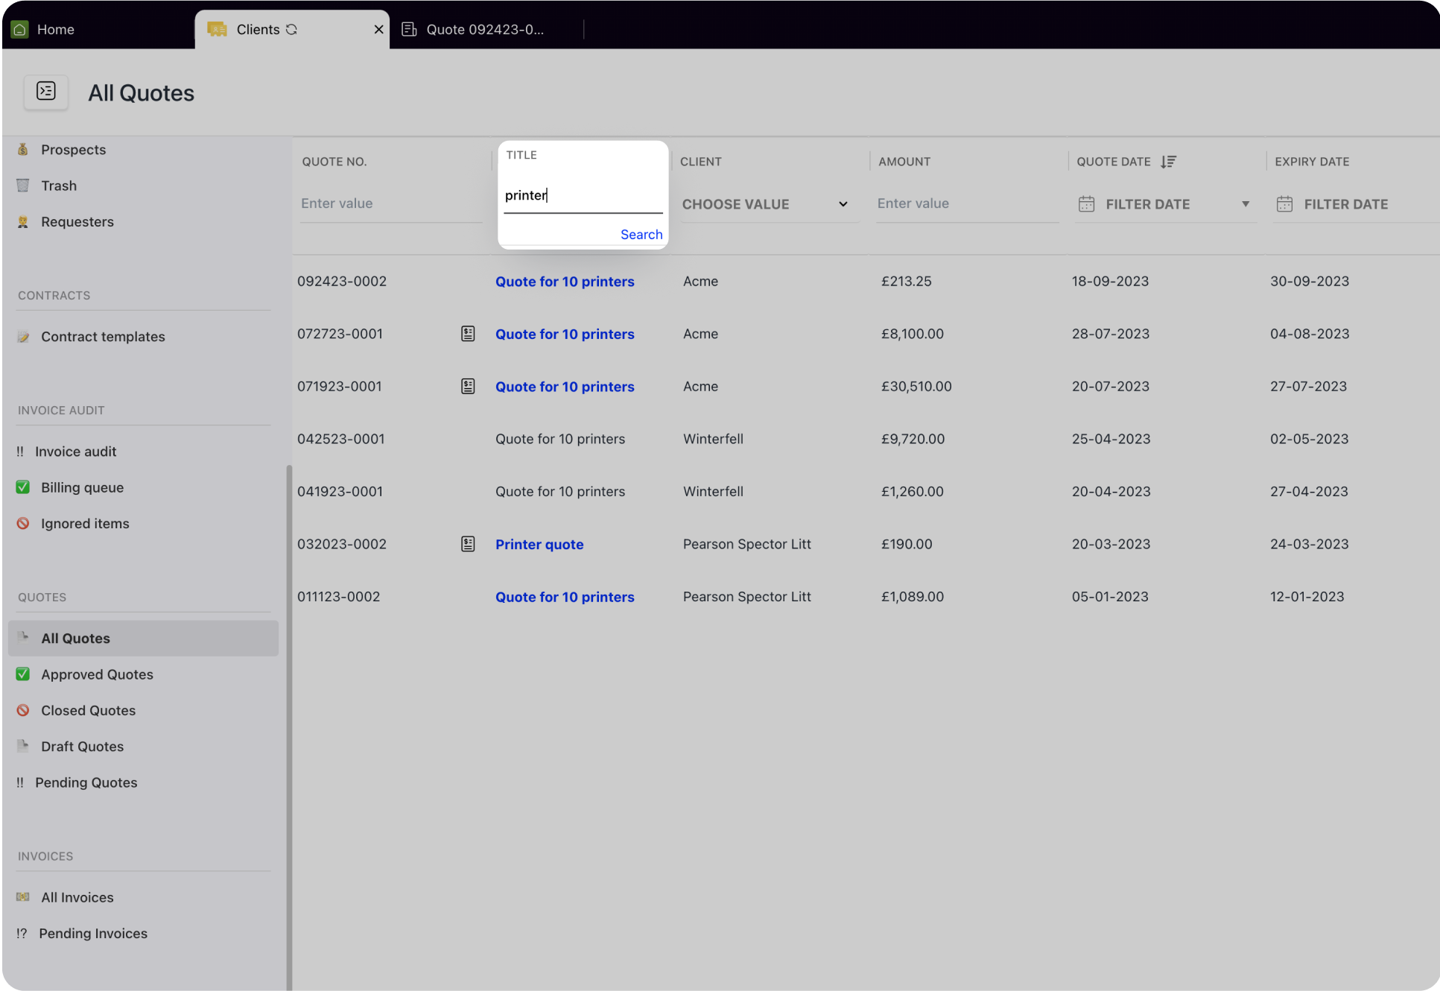Click the Trash icon in the sidebar
This screenshot has height=991, width=1440.
[x=22, y=185]
